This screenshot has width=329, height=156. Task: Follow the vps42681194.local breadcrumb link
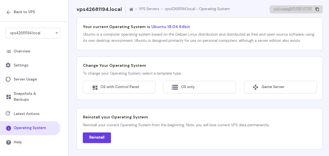coord(180,9)
